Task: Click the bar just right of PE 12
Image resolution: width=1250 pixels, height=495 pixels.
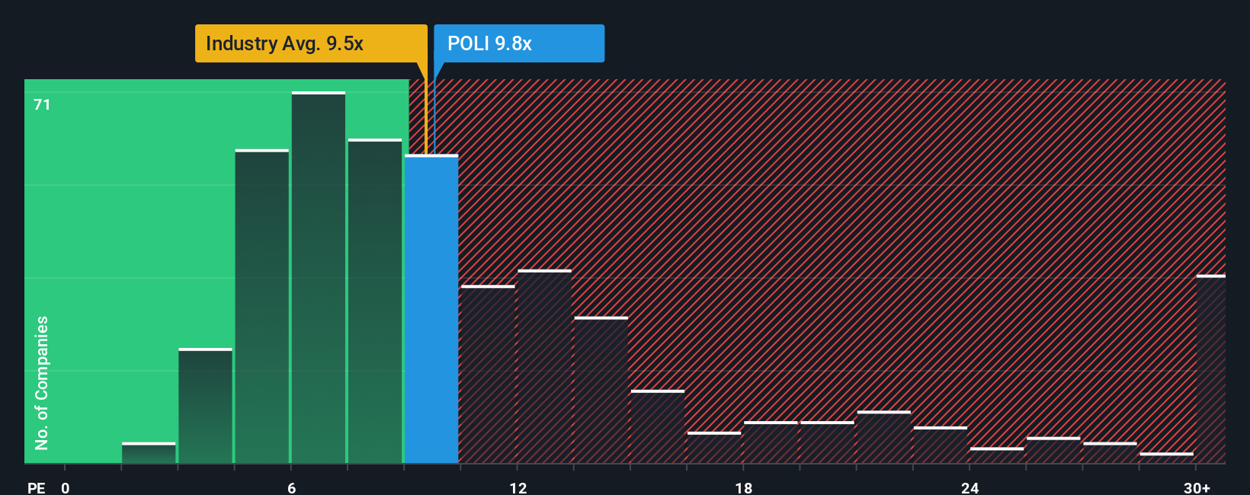Action: [x=544, y=367]
